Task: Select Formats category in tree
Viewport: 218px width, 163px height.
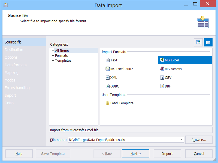Action: [x=62, y=56]
